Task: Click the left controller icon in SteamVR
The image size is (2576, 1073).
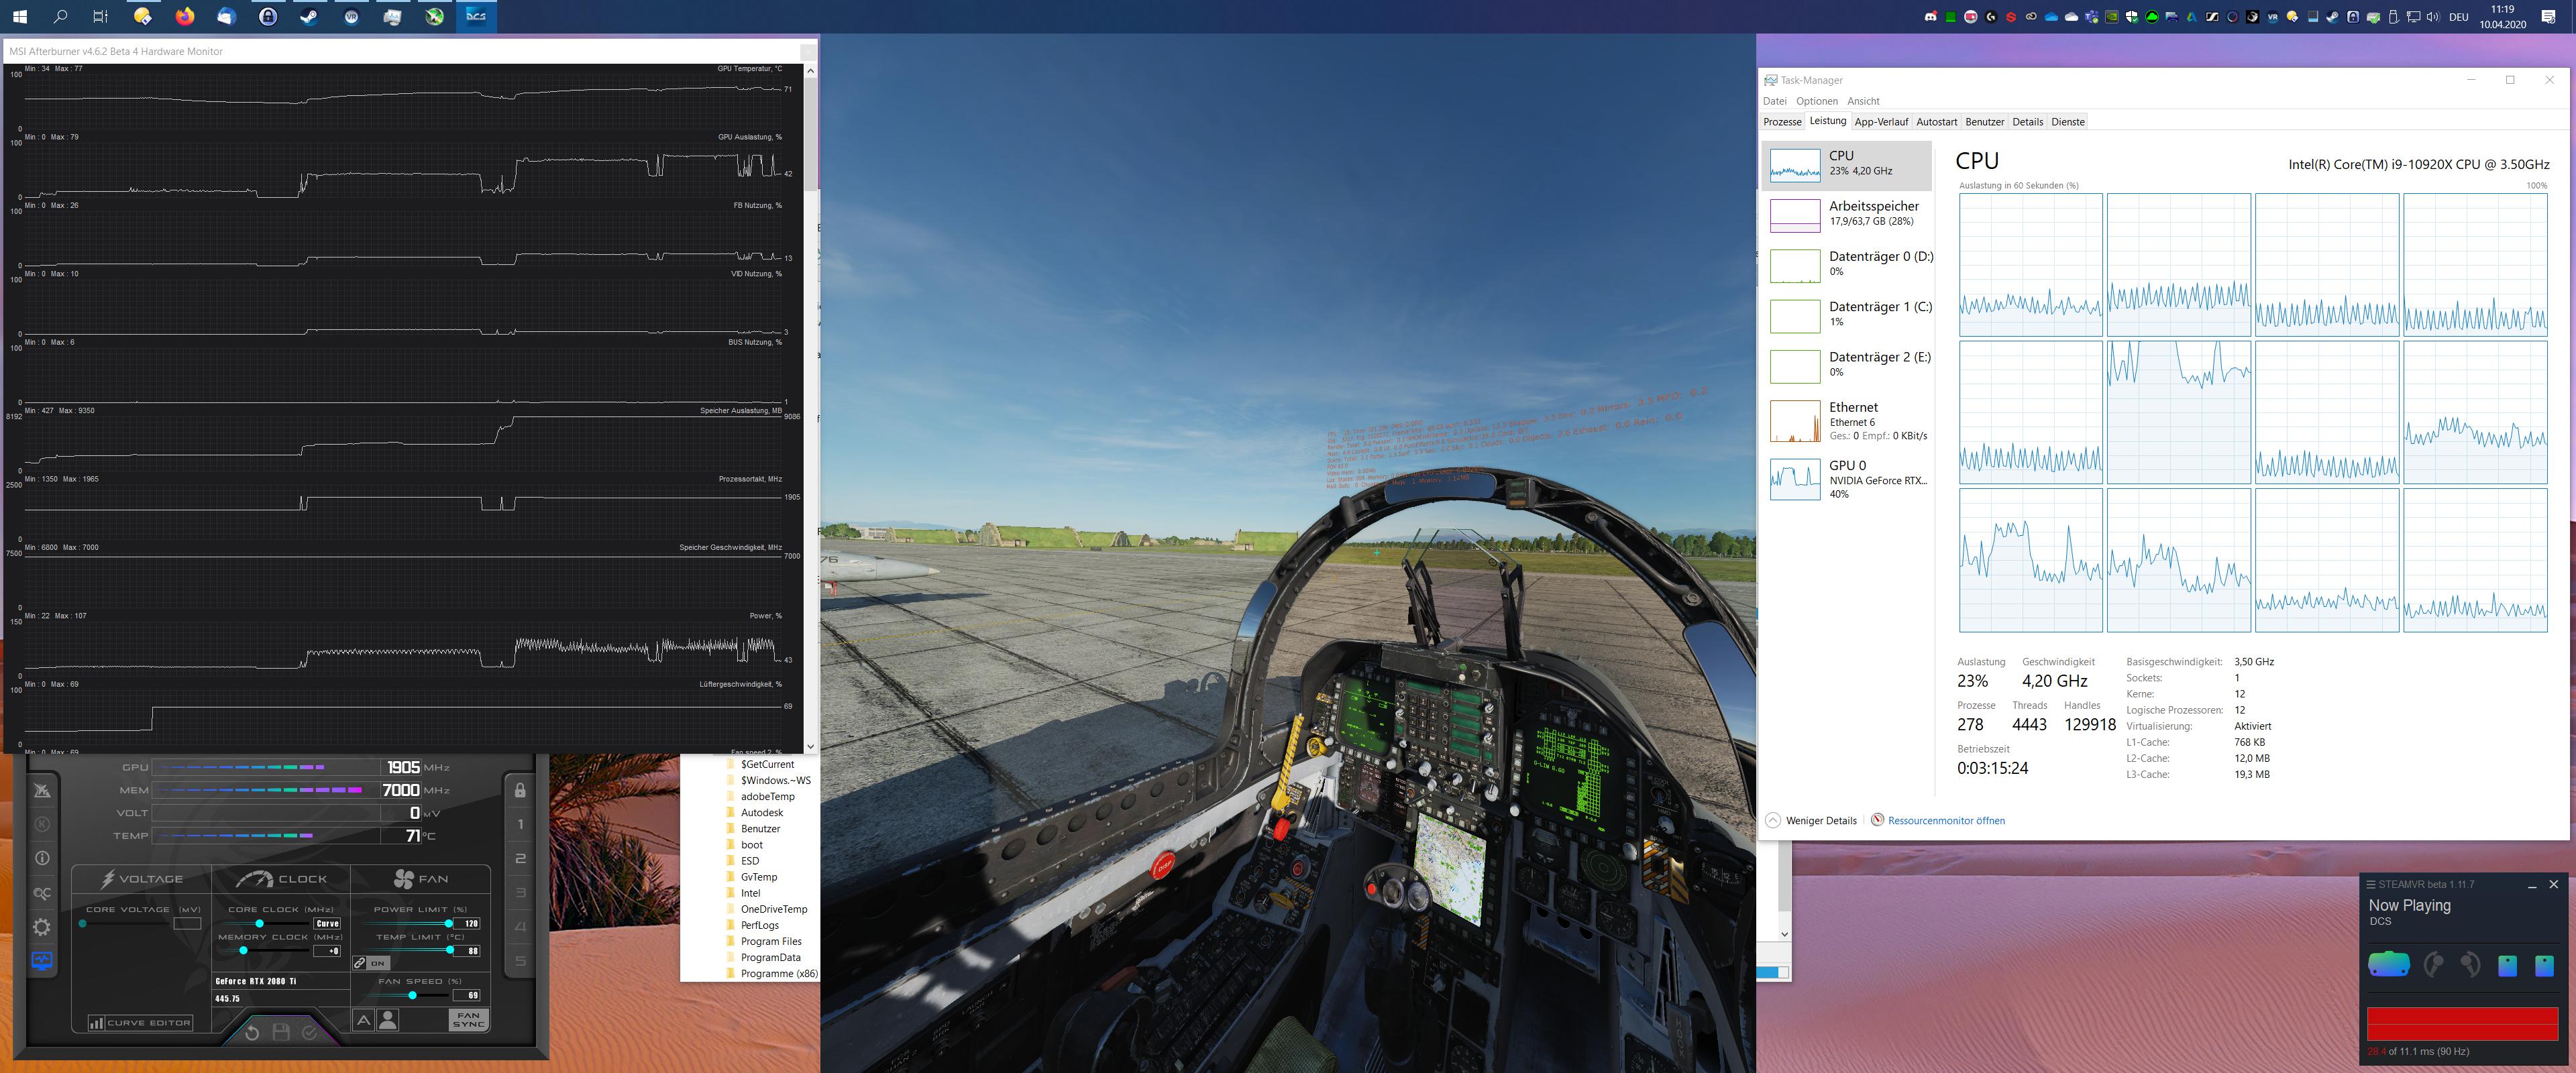Action: point(2434,965)
